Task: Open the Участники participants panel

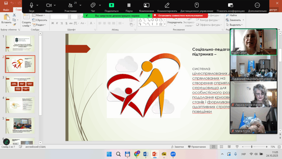Action: point(70,6)
